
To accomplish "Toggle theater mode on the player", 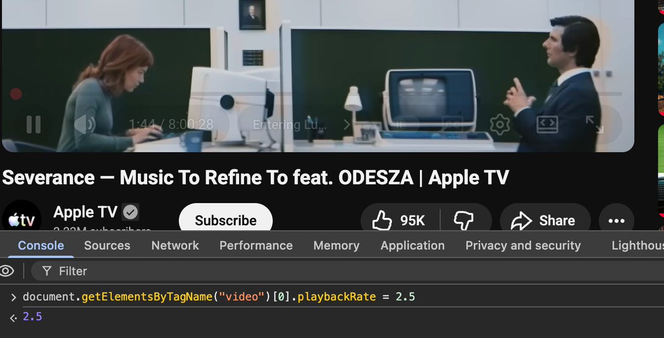I will click(547, 124).
